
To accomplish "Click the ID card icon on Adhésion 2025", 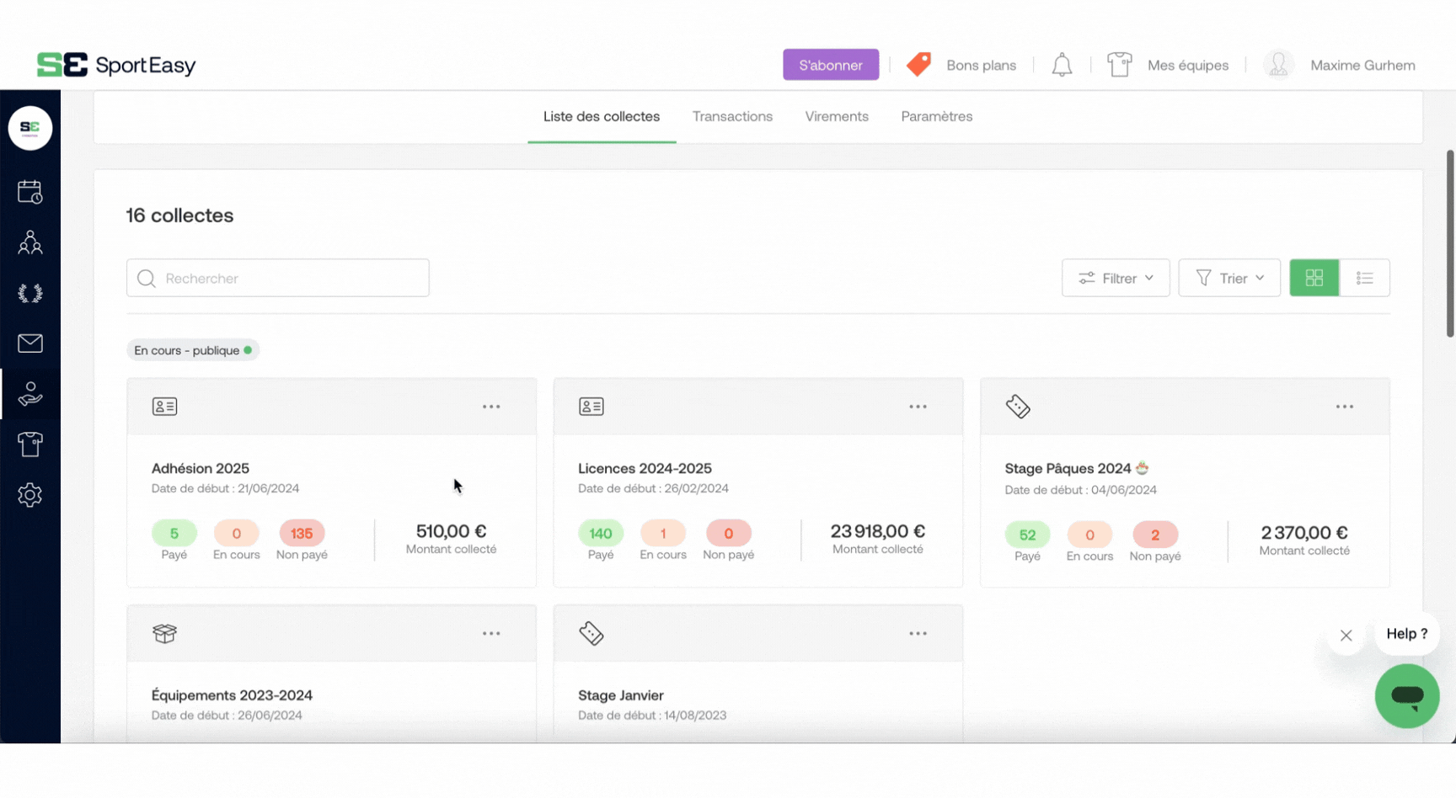I will coord(164,407).
